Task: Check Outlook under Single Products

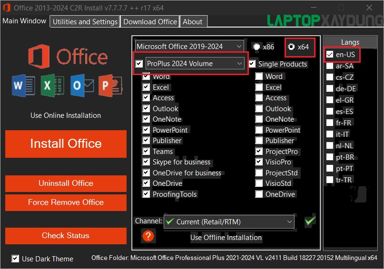Action: [x=259, y=108]
